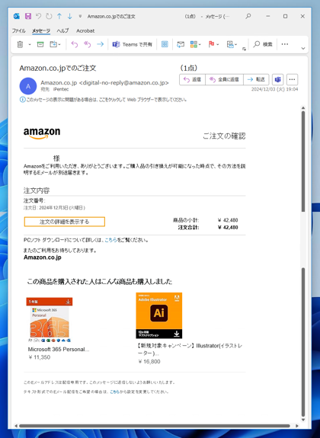Viewport: 320px width, 438px height.
Task: Click the ribbon Reply arrow icon
Action: [x=75, y=44]
